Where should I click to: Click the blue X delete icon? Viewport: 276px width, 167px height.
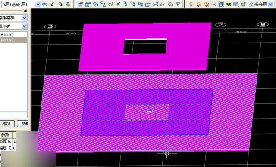[x=118, y=4]
